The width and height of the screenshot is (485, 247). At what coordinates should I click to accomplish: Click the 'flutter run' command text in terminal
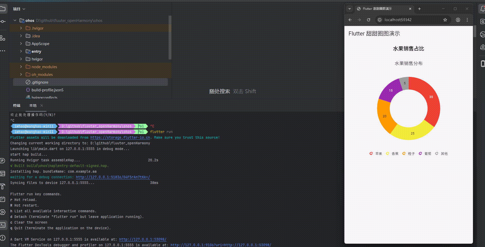tap(161, 132)
